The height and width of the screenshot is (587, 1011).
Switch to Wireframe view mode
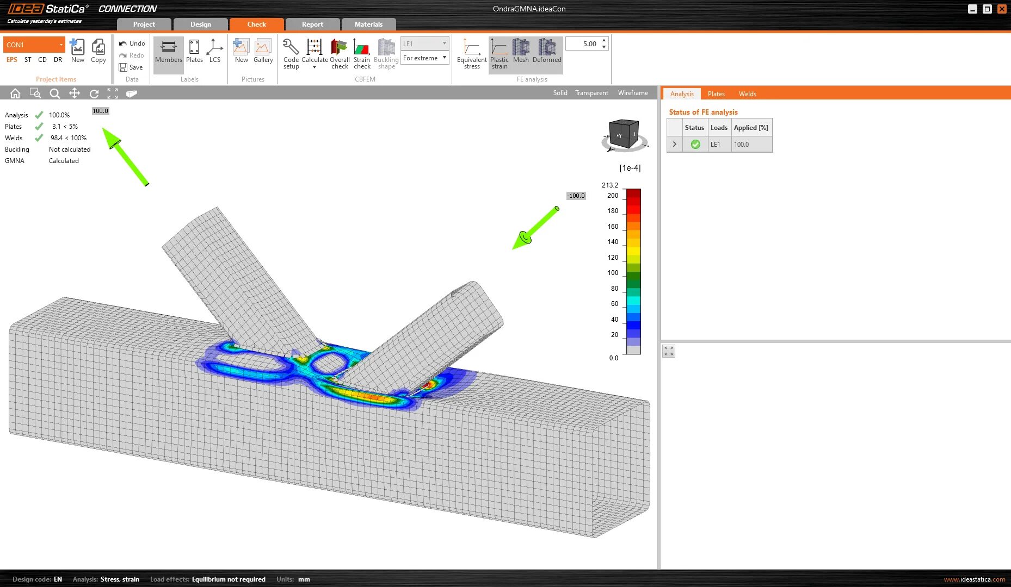[632, 93]
